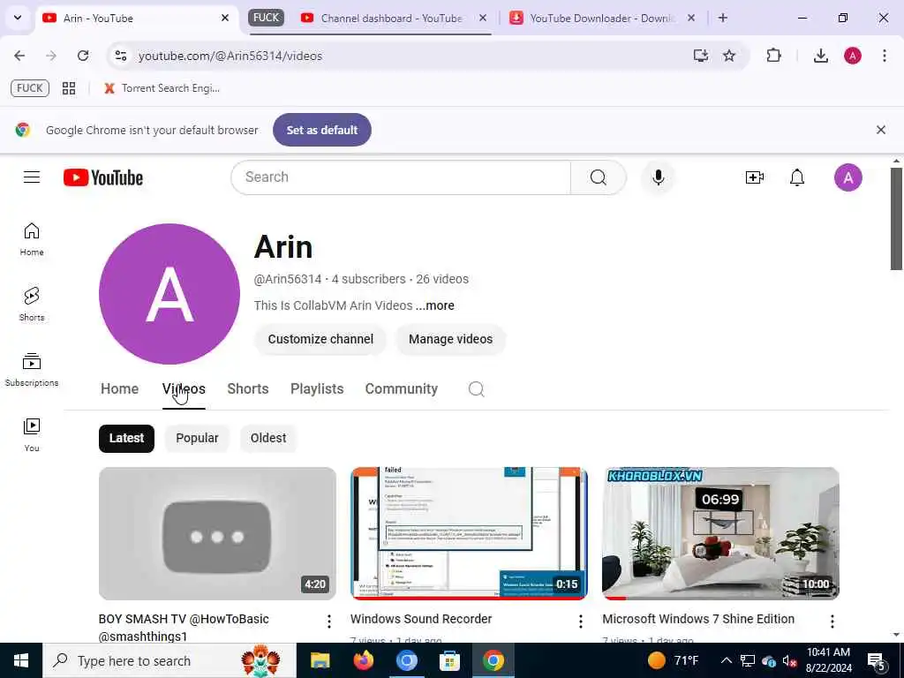This screenshot has width=904, height=678.
Task: Launch Firefox from the taskbar
Action: pyautogui.click(x=363, y=660)
